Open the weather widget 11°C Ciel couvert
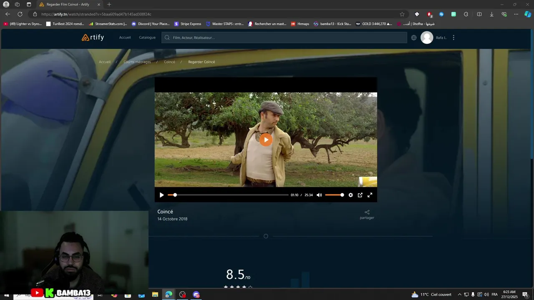This screenshot has height=300, width=534. pyautogui.click(x=431, y=295)
